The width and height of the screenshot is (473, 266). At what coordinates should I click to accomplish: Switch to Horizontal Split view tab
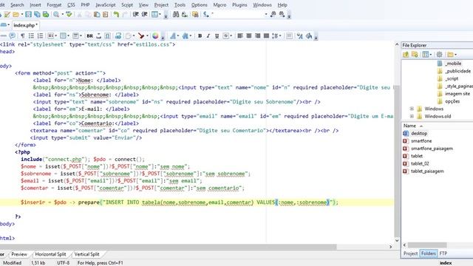50,254
